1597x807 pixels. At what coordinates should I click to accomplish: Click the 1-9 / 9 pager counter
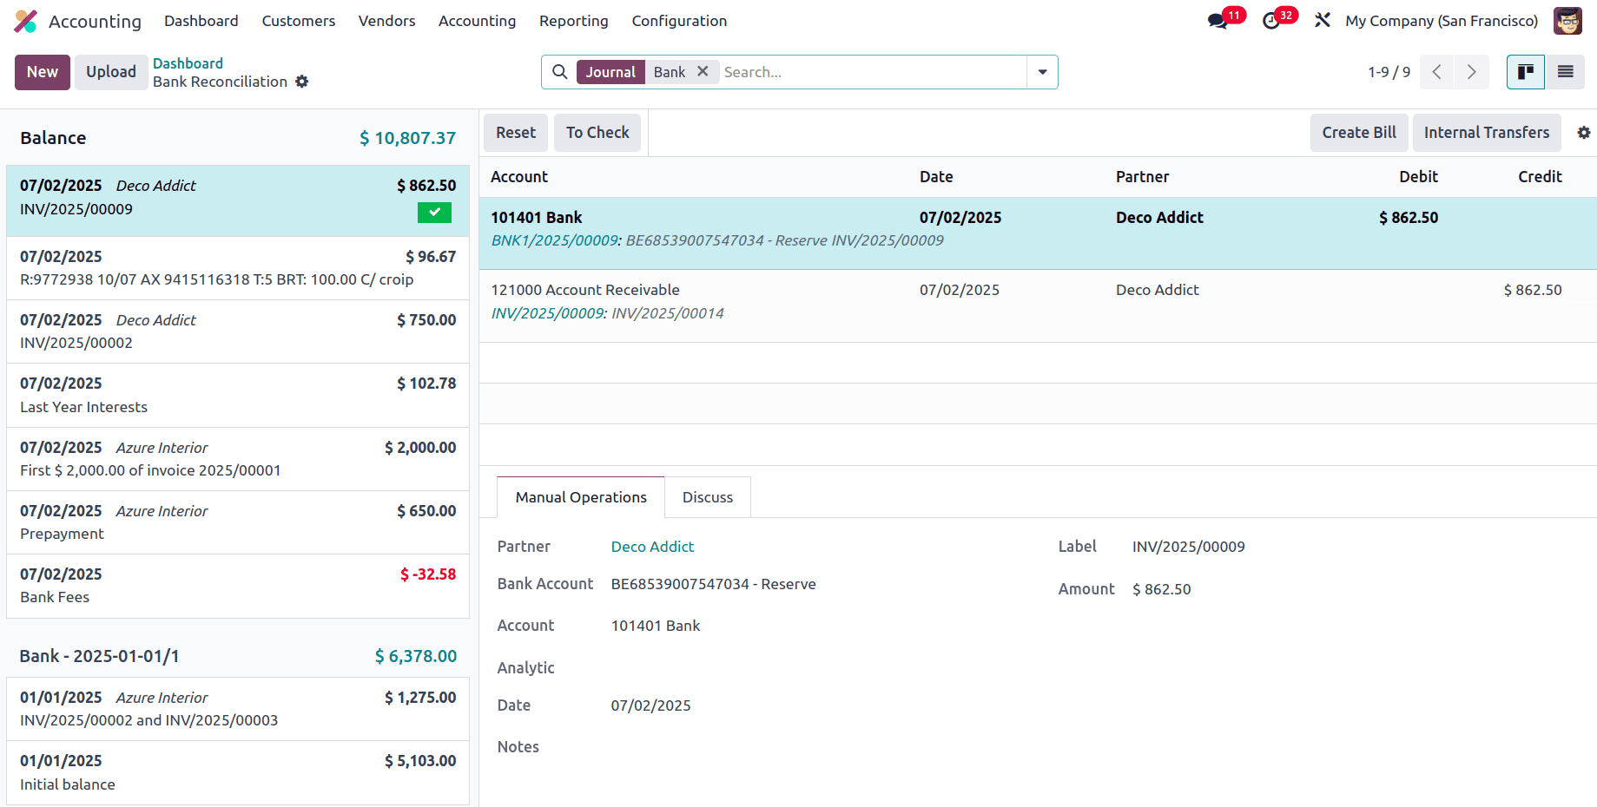(1389, 72)
